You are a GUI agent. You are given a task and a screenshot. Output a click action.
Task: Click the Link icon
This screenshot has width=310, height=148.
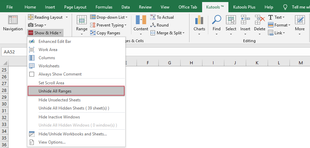271,33
